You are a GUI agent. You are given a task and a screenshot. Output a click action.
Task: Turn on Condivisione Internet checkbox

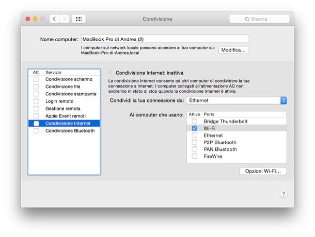[x=36, y=123]
